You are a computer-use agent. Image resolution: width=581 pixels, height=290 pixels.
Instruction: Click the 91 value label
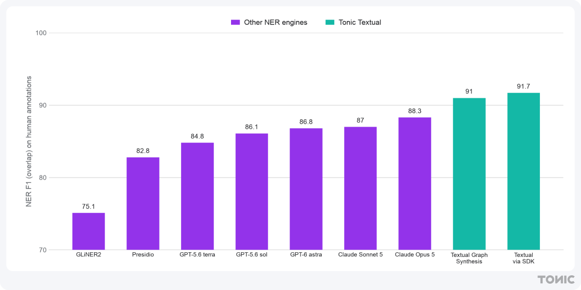(x=469, y=91)
